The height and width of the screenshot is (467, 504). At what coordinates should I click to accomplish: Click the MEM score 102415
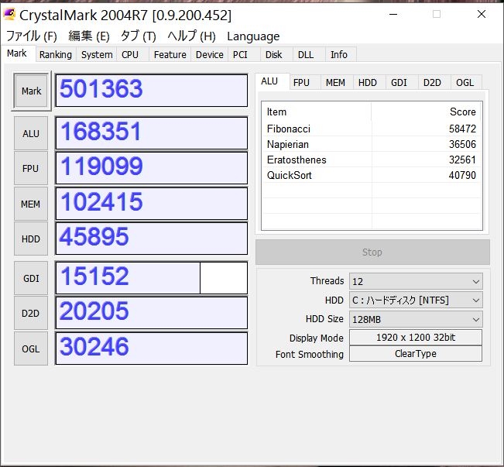(152, 204)
